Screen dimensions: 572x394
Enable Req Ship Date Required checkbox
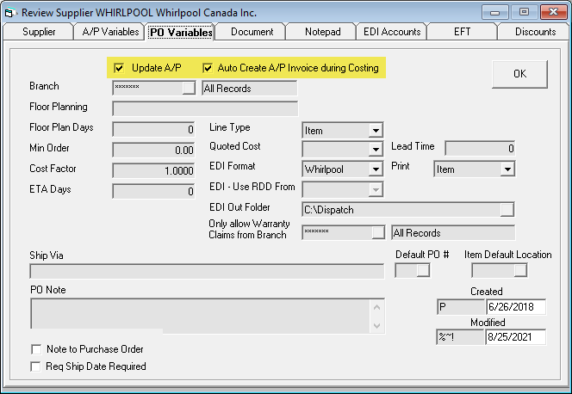click(36, 366)
